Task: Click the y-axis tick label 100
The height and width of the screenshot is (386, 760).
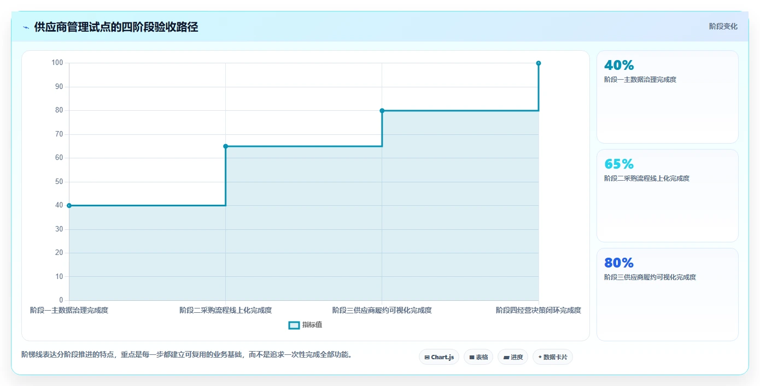Action: pos(57,63)
